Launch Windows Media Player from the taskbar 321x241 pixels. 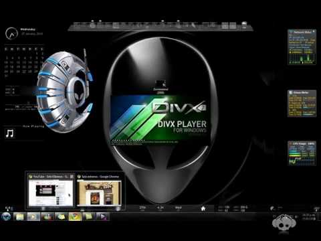click(33, 216)
